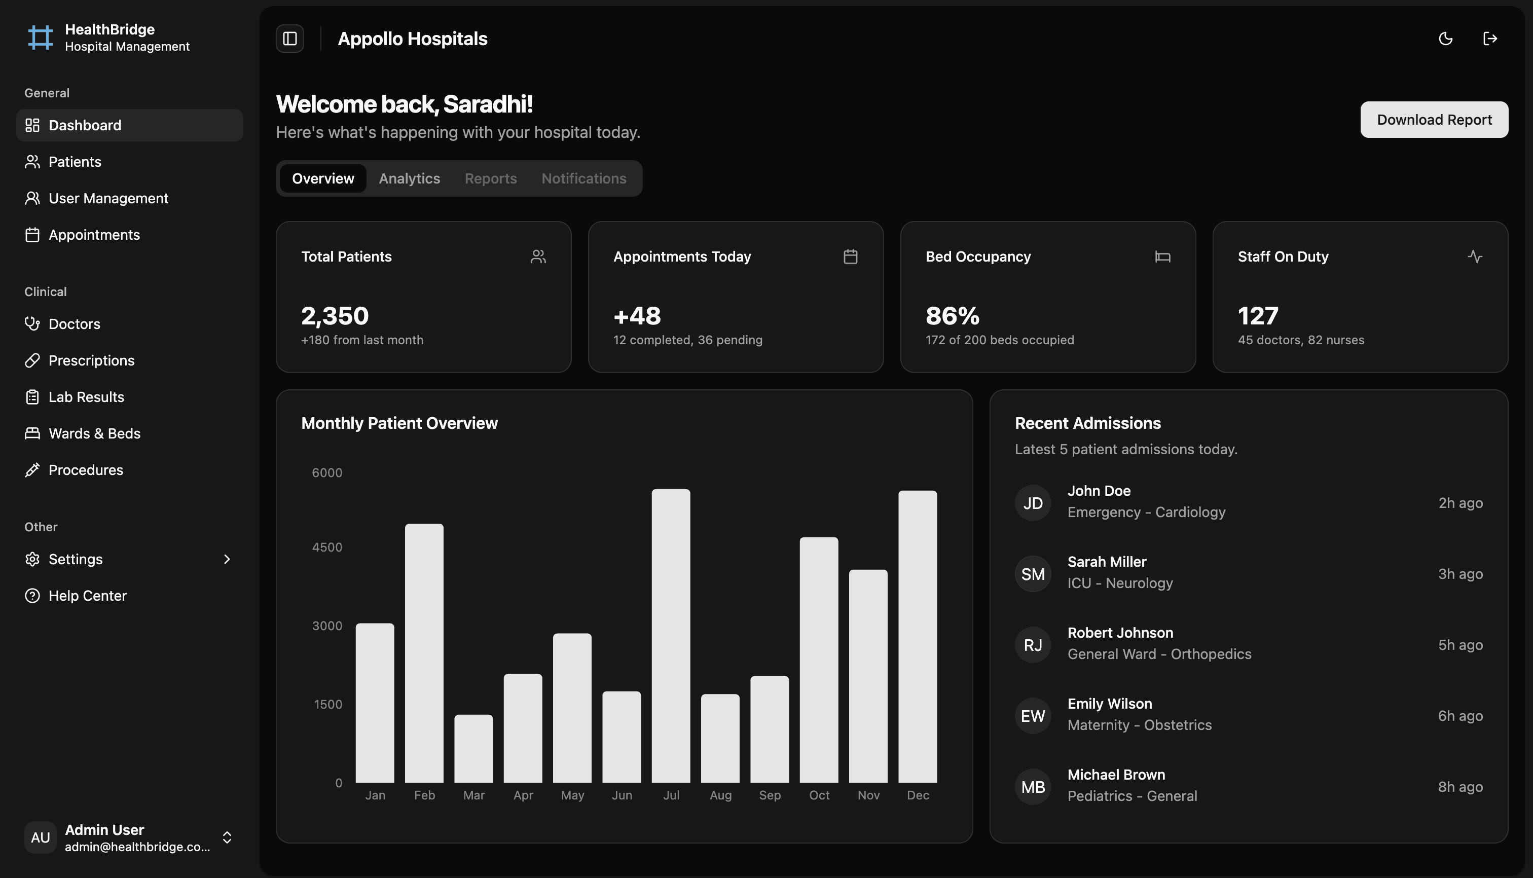Expand the Settings menu chevron
Screen dimensions: 1533x878
pos(227,559)
